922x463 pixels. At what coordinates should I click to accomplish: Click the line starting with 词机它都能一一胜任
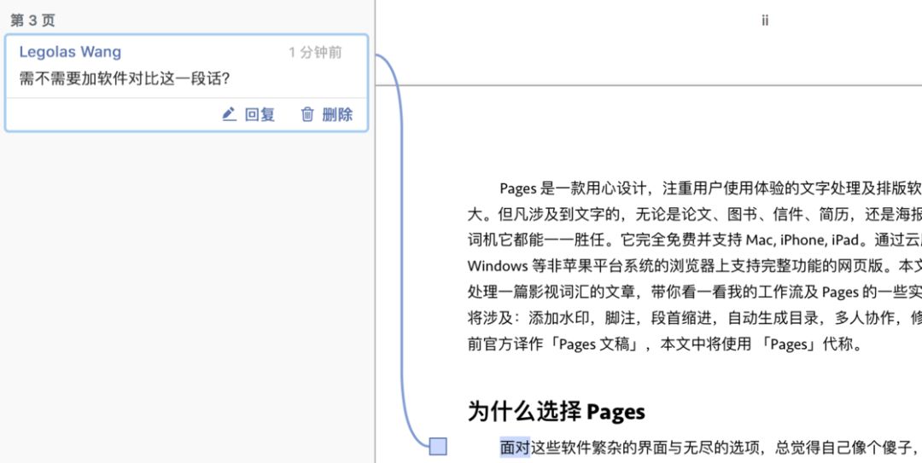(694, 240)
